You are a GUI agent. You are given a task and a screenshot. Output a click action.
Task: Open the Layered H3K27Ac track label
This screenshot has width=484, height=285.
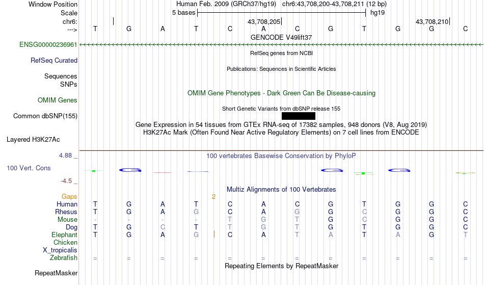33,140
